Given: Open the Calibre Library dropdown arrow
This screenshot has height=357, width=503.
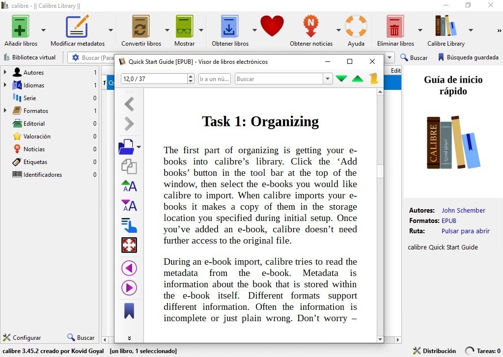Looking at the screenshot, I should tap(471, 30).
